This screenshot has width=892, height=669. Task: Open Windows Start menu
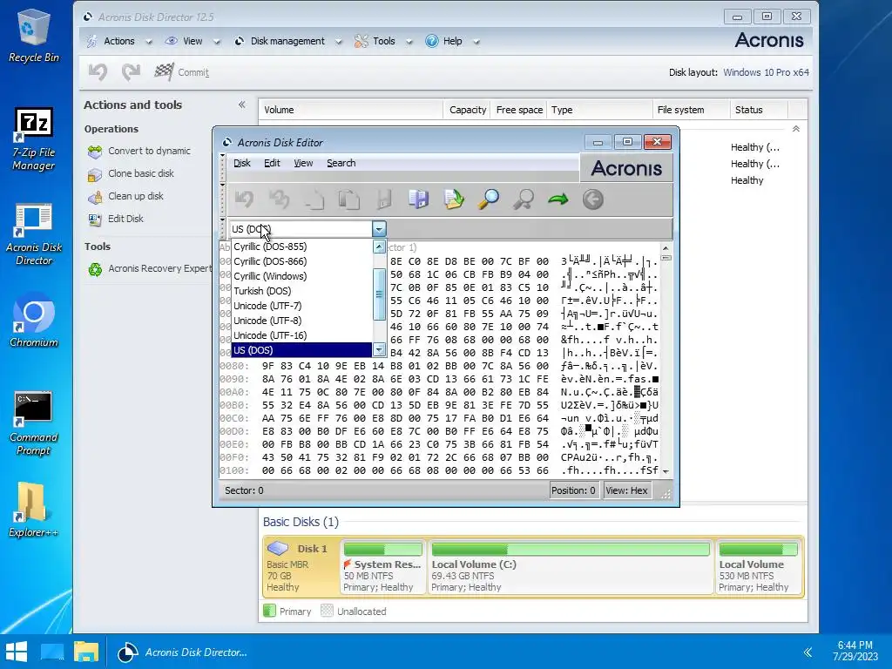(x=16, y=652)
